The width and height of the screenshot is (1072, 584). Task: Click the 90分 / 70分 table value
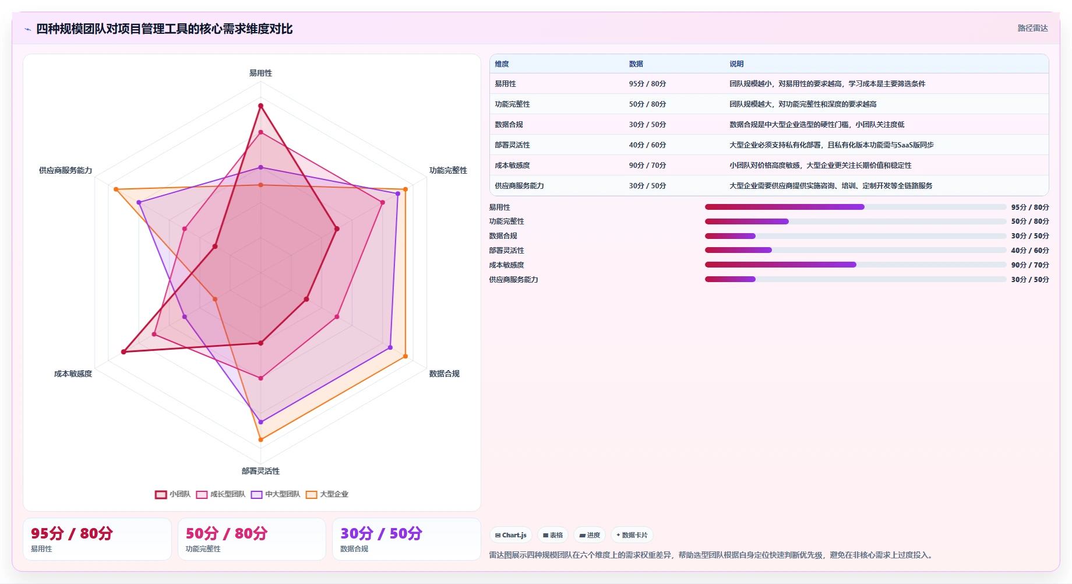coord(647,166)
